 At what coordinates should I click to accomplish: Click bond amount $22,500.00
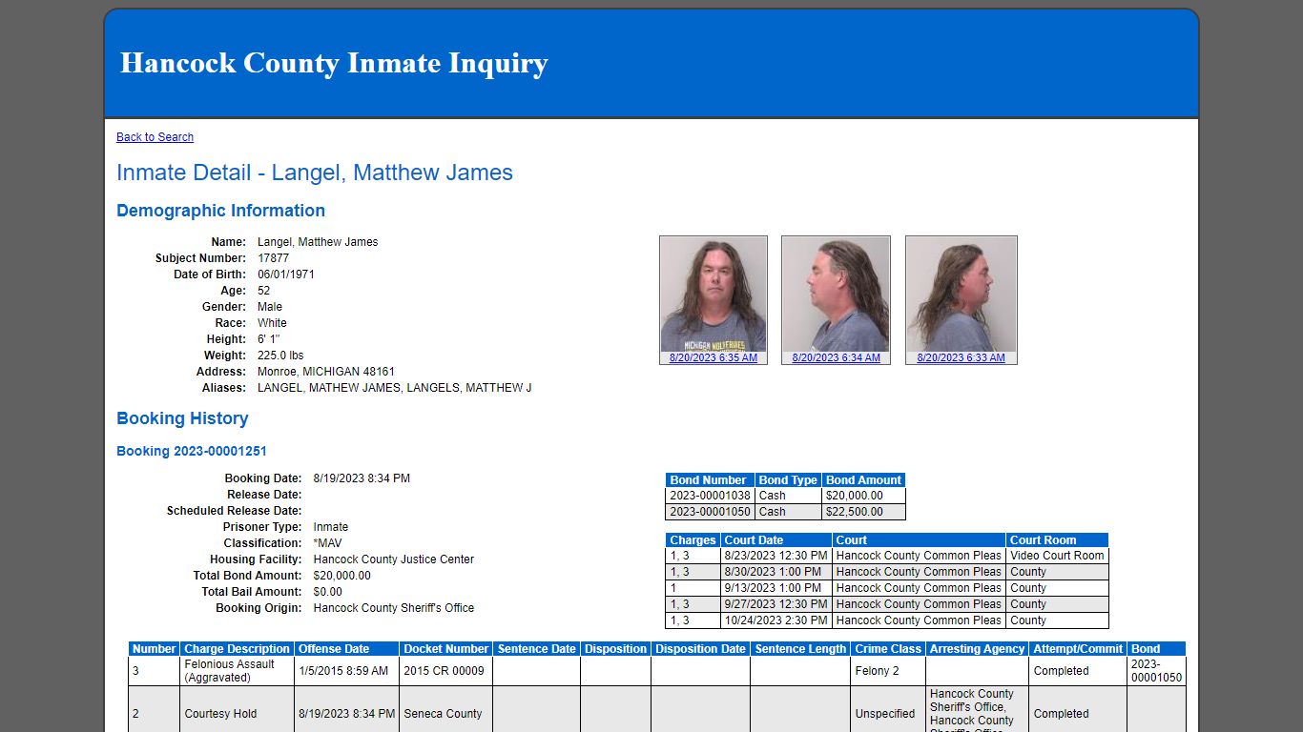(x=863, y=512)
